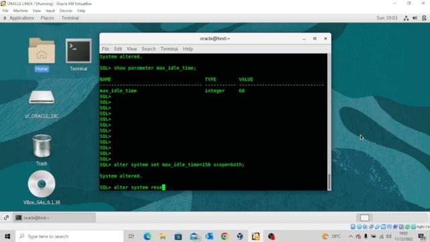Open VirtualBox File menu
The width and height of the screenshot is (430, 242).
point(5,11)
